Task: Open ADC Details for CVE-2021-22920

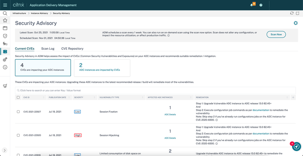Action: click(x=170, y=138)
